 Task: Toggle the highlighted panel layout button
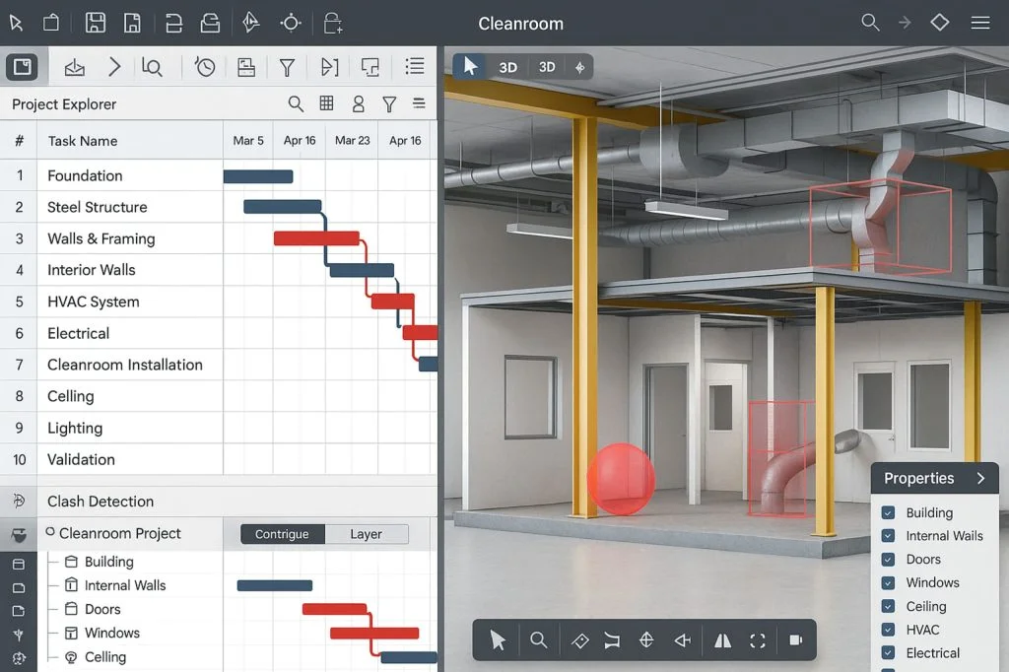click(23, 67)
